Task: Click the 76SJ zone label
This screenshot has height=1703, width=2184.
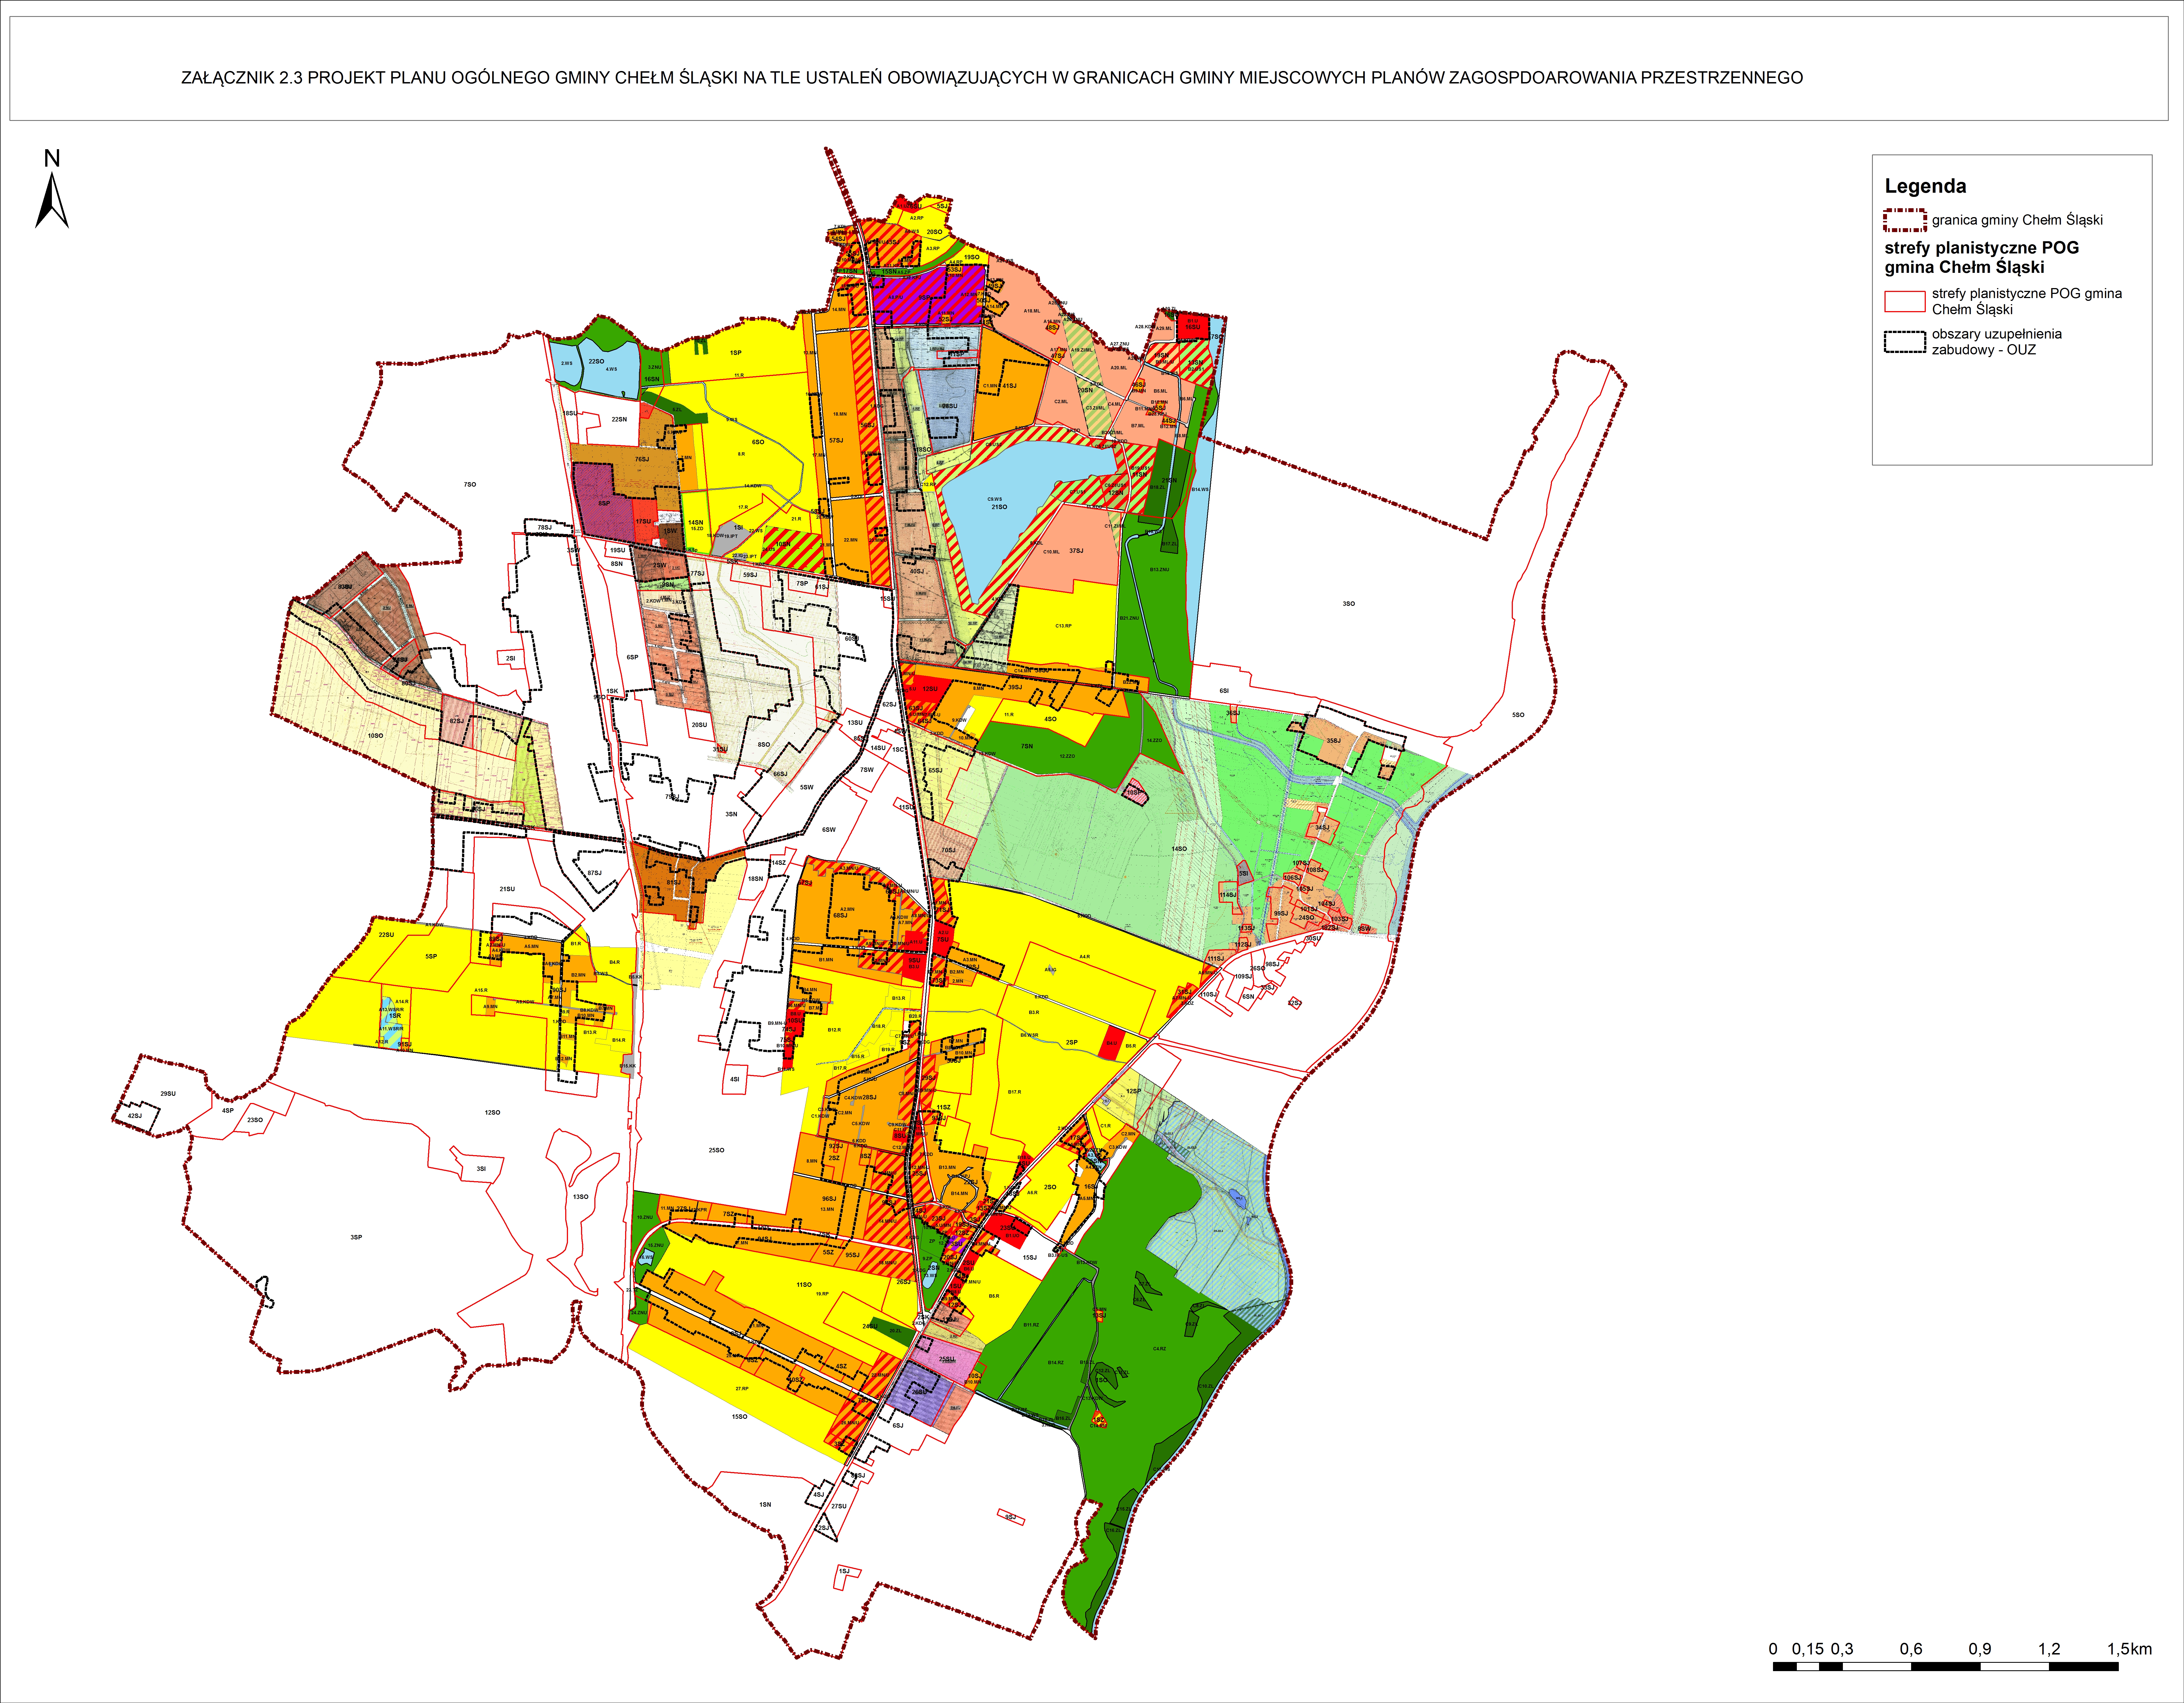Action: [642, 460]
